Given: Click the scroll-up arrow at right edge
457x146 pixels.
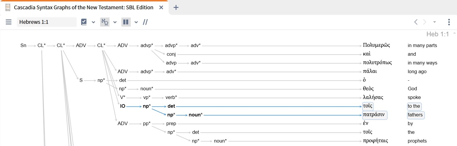Looking at the screenshot, I should [454, 33].
